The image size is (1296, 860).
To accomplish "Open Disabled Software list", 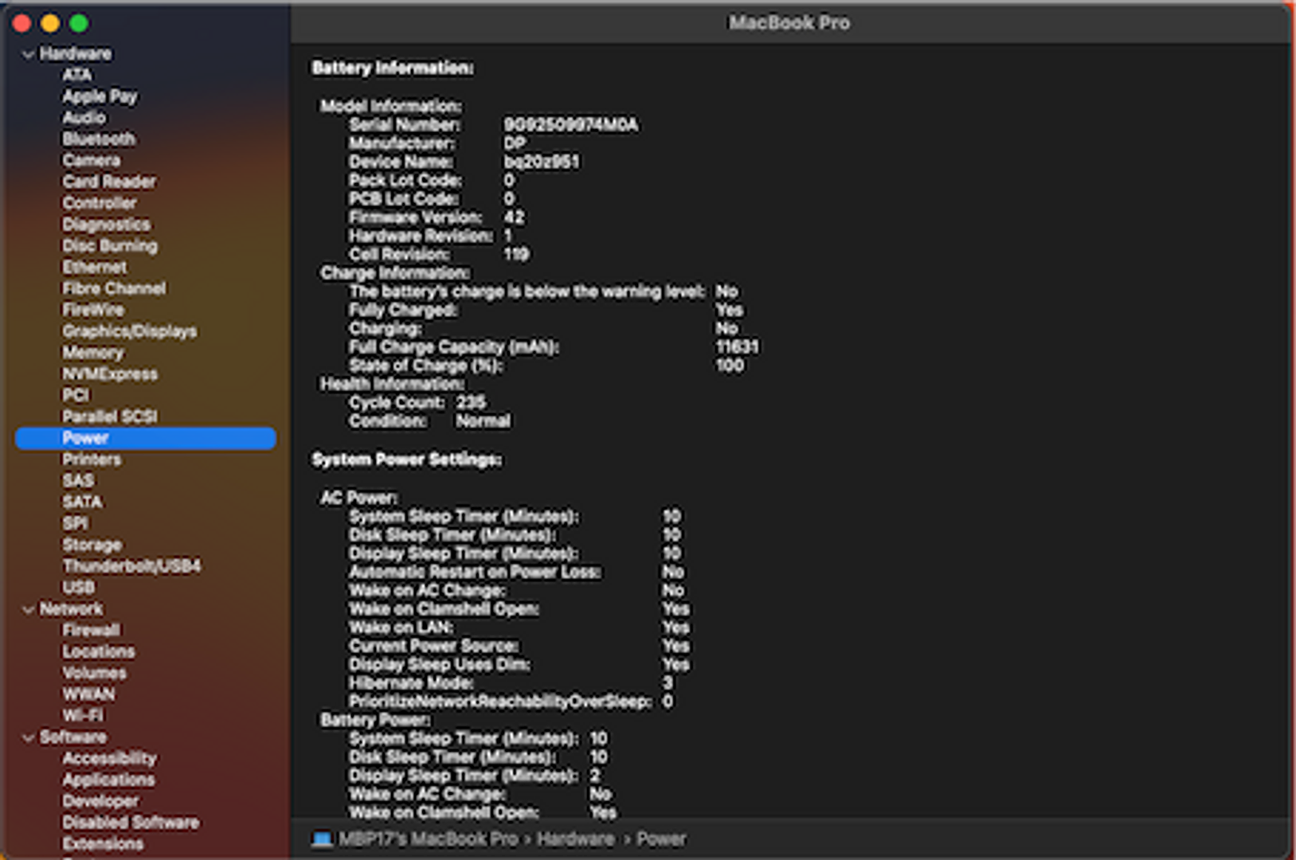I will (x=131, y=823).
